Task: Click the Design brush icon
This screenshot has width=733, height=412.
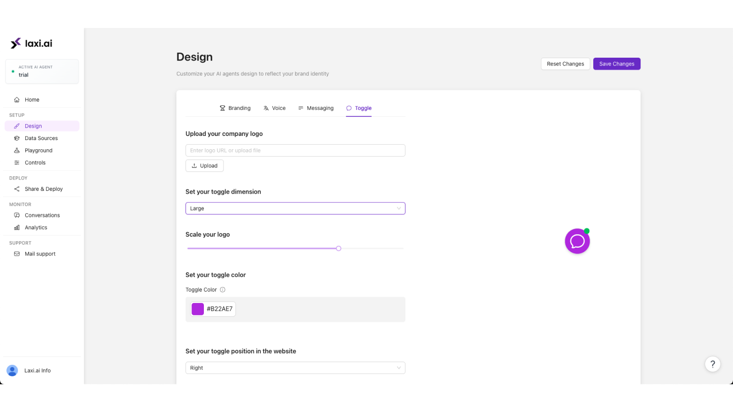Action: coord(17,126)
